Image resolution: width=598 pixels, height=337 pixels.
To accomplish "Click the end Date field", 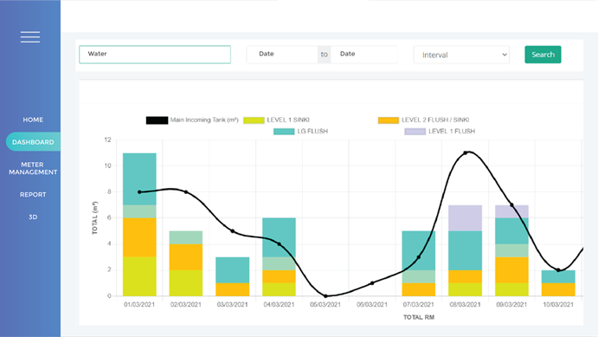I will (x=364, y=55).
